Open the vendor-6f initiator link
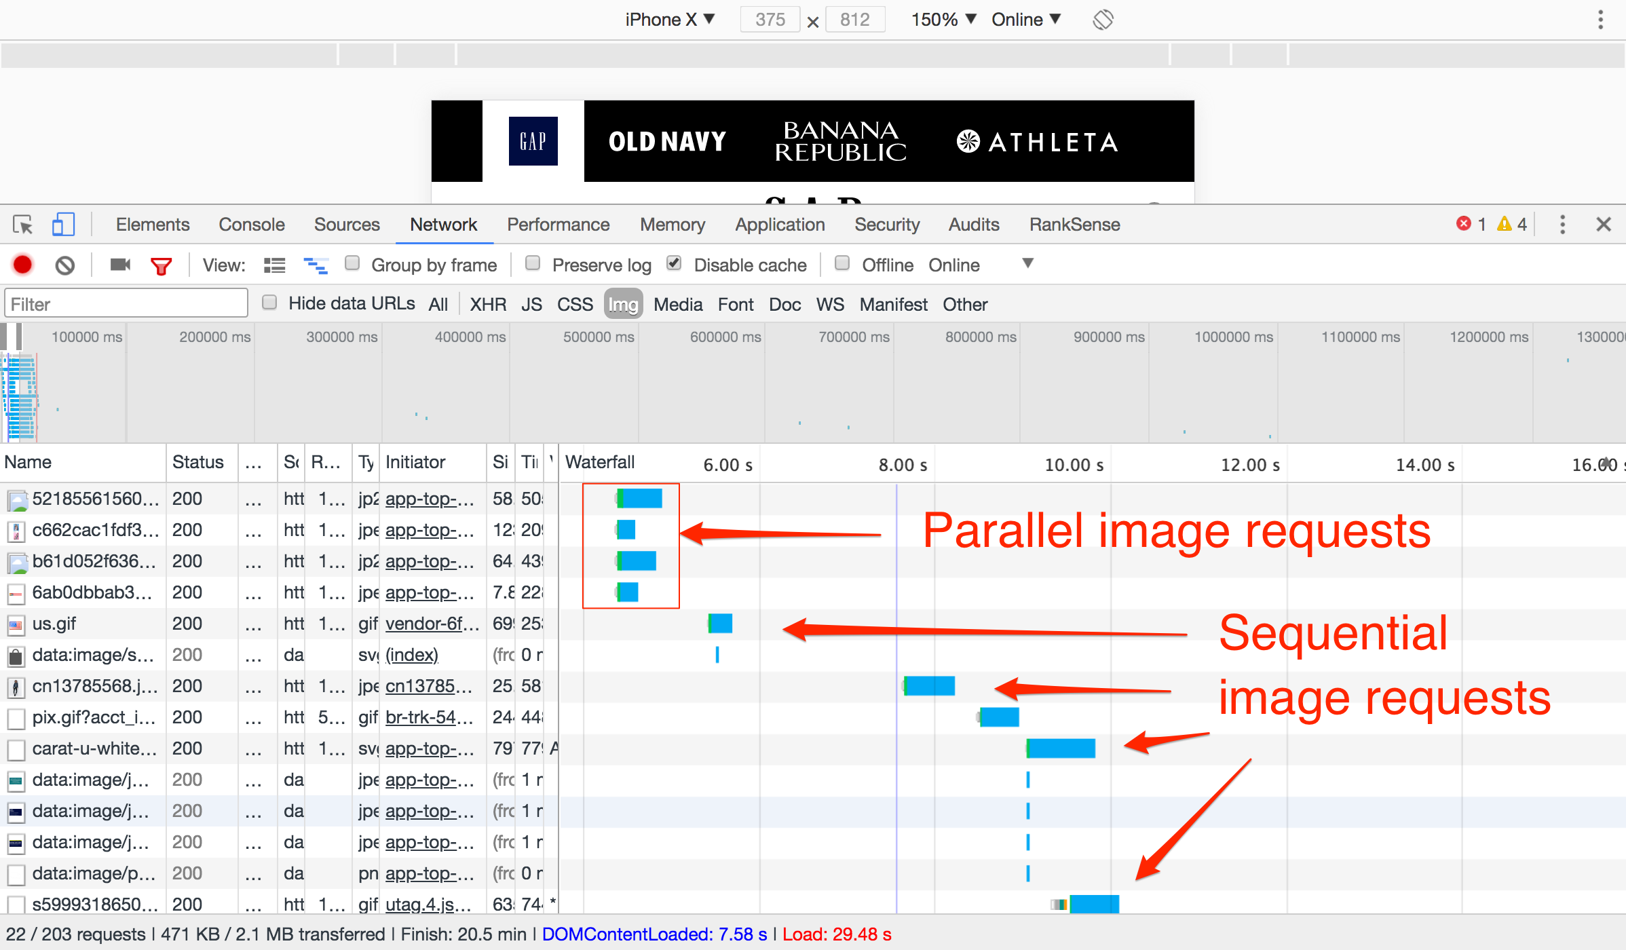This screenshot has height=950, width=1626. [432, 624]
